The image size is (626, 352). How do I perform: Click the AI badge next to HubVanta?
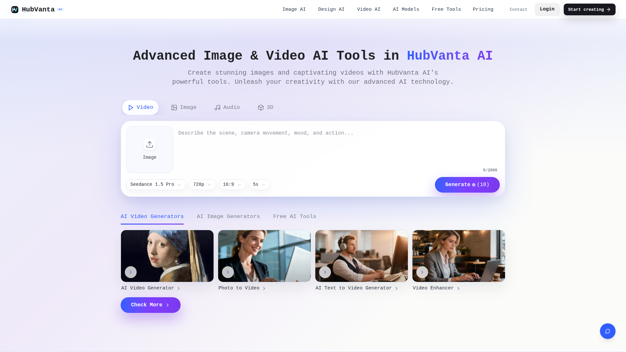[60, 9]
